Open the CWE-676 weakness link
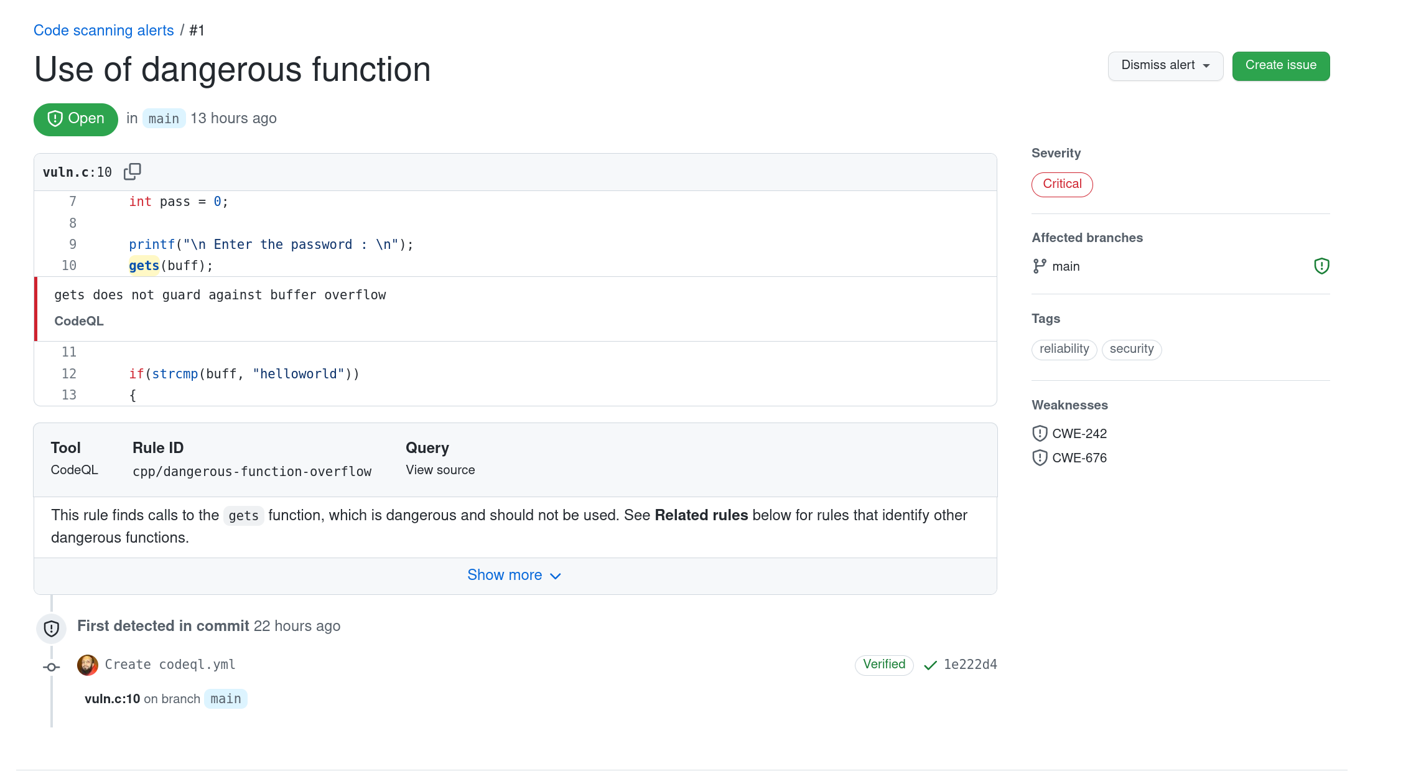1416x771 pixels. click(1079, 458)
